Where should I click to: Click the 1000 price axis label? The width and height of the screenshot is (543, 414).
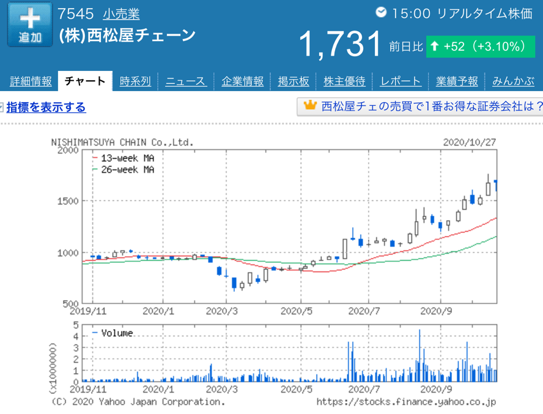click(x=68, y=253)
